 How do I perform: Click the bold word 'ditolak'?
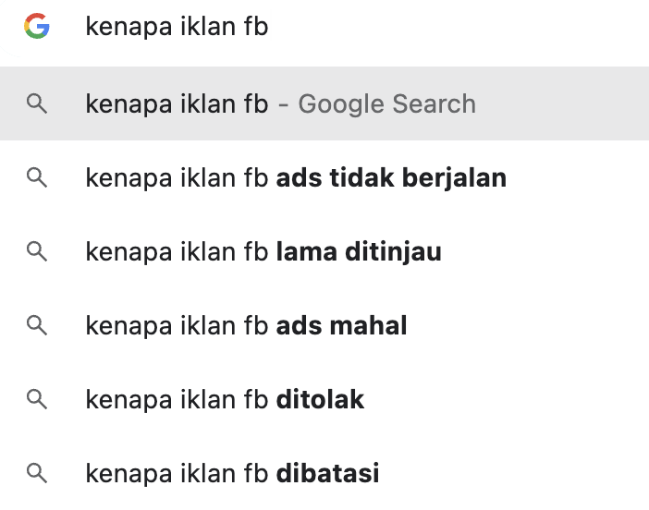[320, 399]
